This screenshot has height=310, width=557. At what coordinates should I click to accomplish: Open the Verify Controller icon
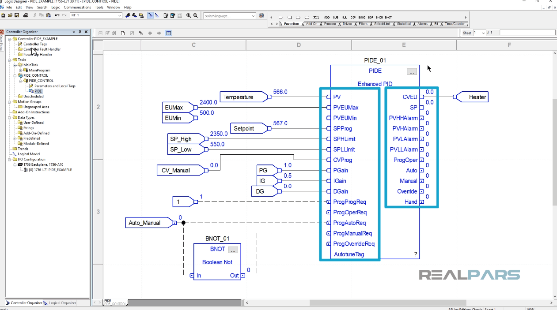(172, 15)
